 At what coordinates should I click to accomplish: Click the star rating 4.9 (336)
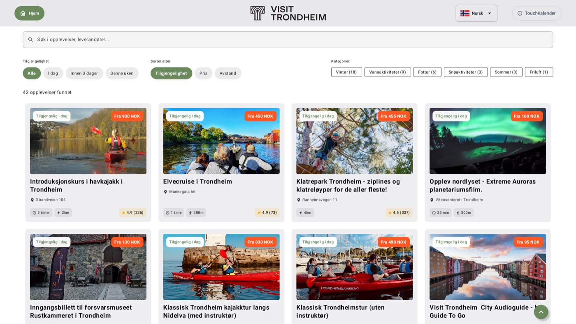click(132, 213)
